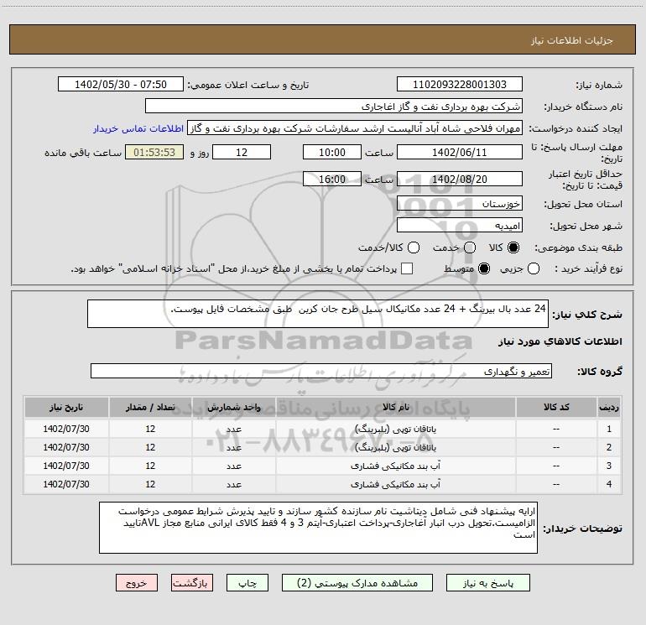Click the بازگشت back button

[x=192, y=583]
